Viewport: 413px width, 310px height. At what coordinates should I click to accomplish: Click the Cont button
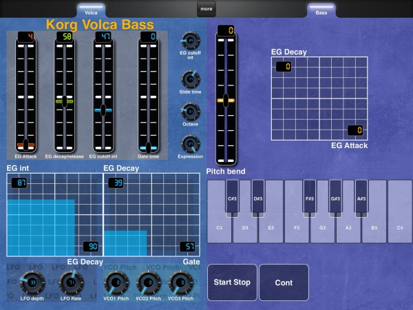pyautogui.click(x=284, y=282)
